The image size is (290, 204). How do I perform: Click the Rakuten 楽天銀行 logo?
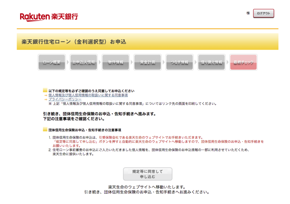point(49,17)
